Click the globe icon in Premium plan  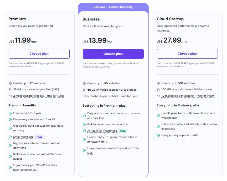[x=10, y=83]
